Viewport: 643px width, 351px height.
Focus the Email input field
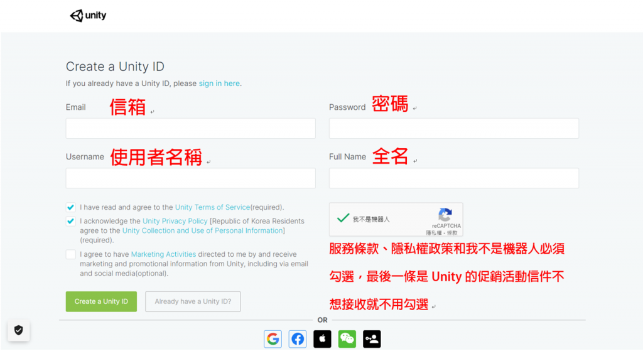[x=191, y=128]
